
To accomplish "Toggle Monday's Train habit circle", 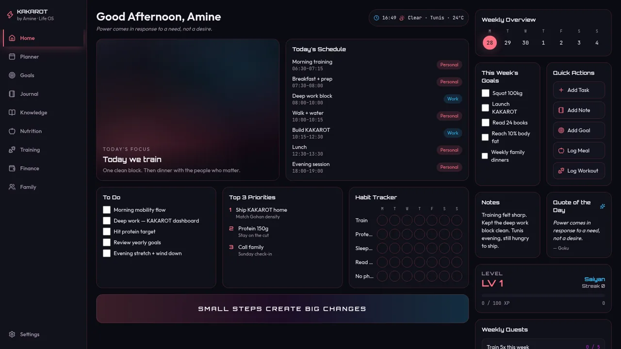I will [x=382, y=221].
